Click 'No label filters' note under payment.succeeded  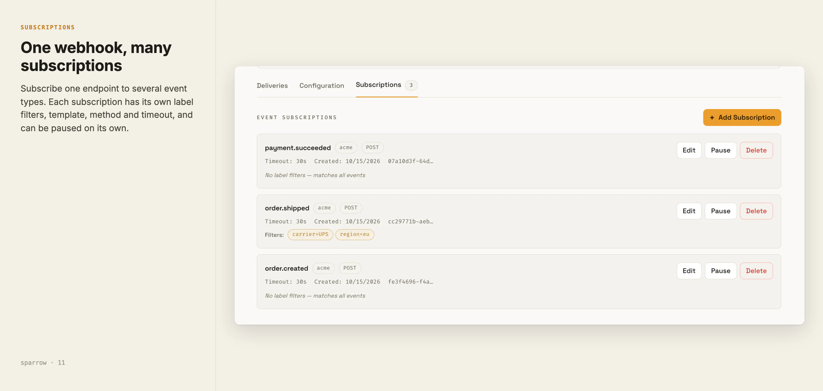(x=315, y=175)
